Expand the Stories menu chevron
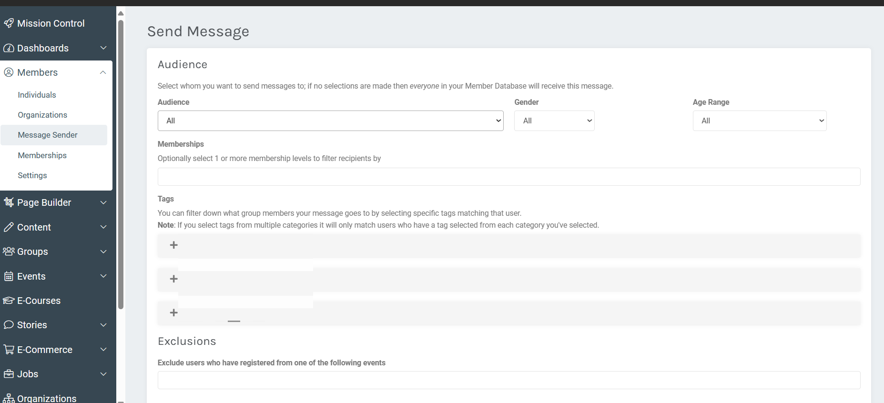Viewport: 884px width, 403px height. coord(103,325)
